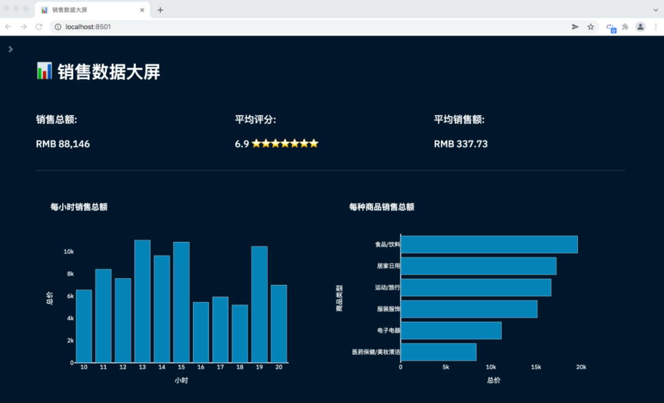
Task: Click the hour 20 bar
Action: [x=279, y=324]
